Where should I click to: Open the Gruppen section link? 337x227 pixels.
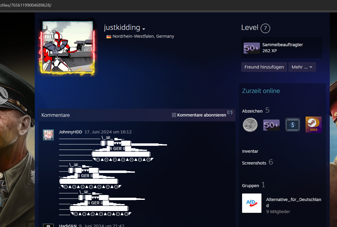coord(250,185)
